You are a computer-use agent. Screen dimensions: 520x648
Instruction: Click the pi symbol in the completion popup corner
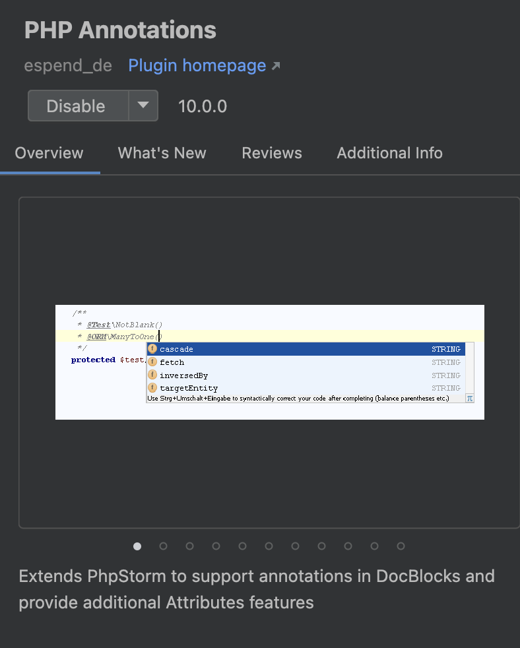(469, 398)
